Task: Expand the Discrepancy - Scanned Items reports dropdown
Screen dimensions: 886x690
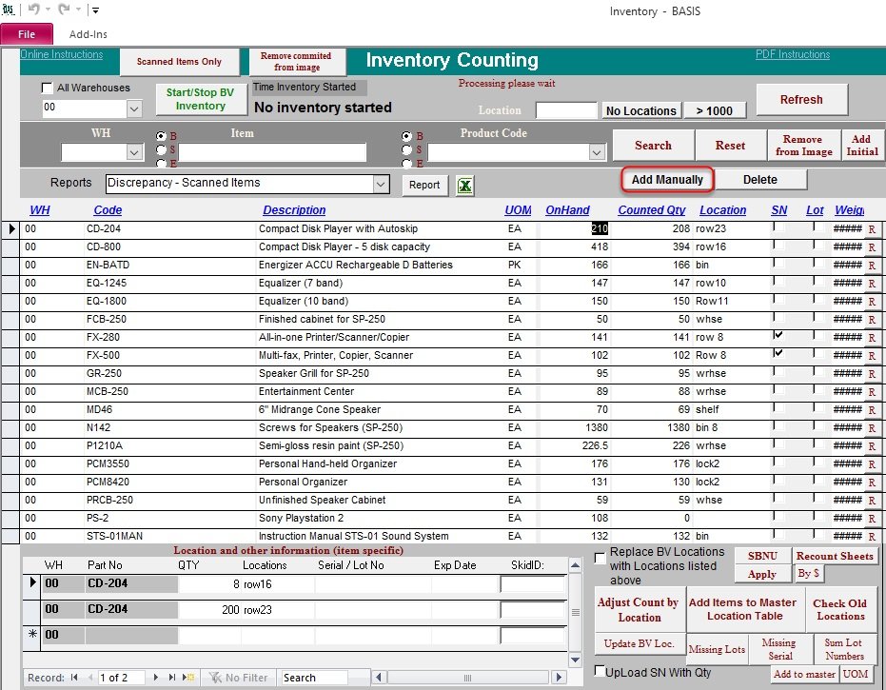Action: (381, 183)
